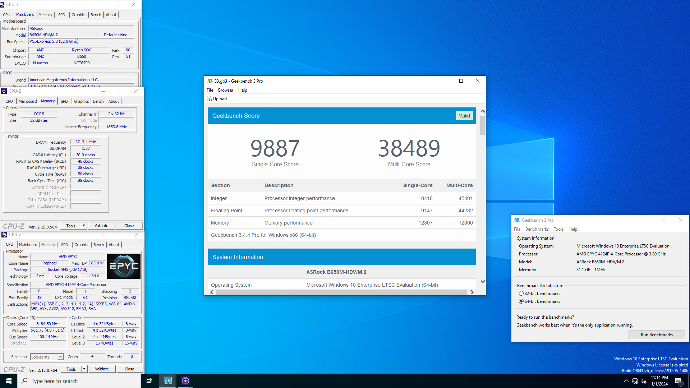This screenshot has height=388, width=690.
Task: Click the multi-core score 38489
Action: (409, 148)
